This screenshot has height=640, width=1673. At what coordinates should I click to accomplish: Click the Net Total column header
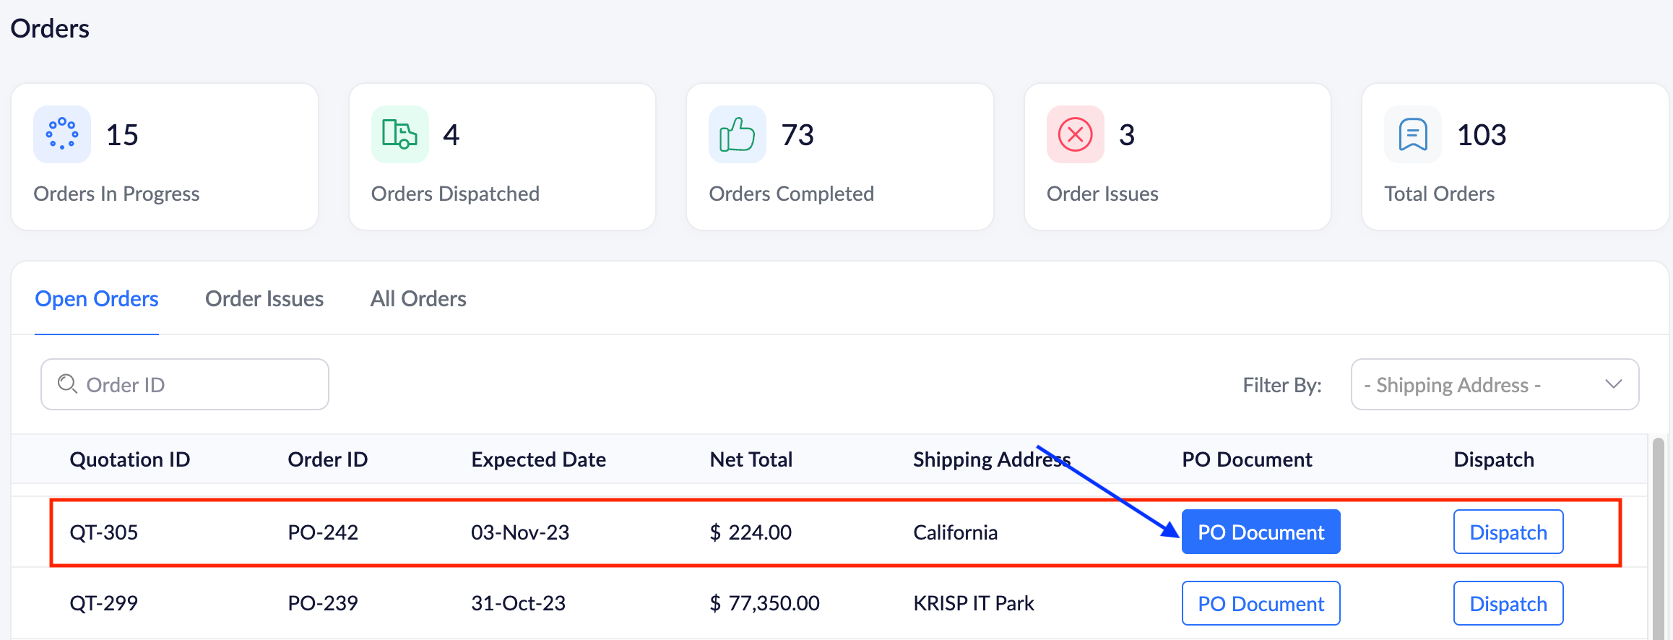click(x=751, y=459)
